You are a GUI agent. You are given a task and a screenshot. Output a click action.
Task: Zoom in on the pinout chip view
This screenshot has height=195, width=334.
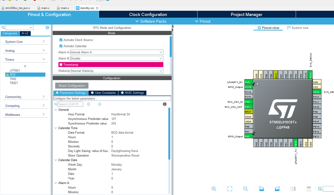214,189
